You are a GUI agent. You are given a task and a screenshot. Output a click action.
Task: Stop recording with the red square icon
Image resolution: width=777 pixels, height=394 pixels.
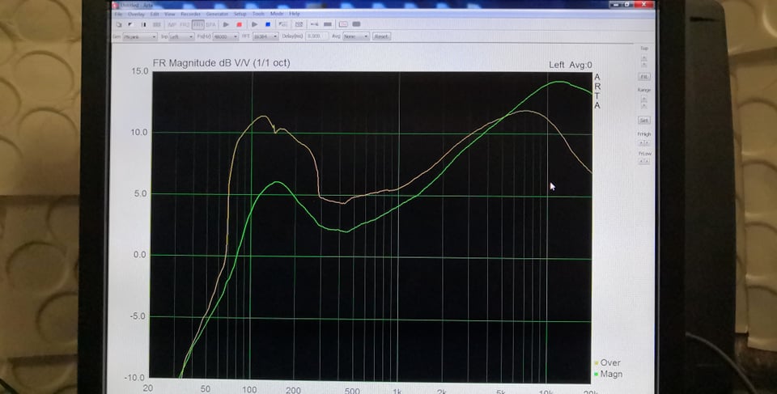coord(239,25)
